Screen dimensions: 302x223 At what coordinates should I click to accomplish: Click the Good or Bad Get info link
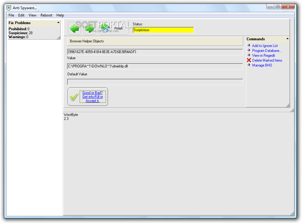[x=93, y=97]
